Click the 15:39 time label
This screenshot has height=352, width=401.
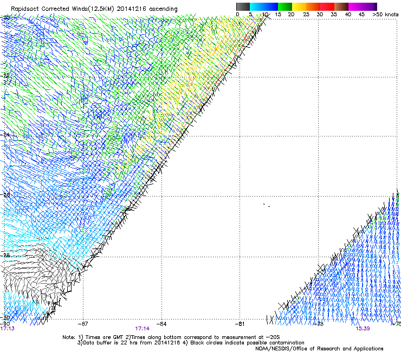click(x=363, y=329)
